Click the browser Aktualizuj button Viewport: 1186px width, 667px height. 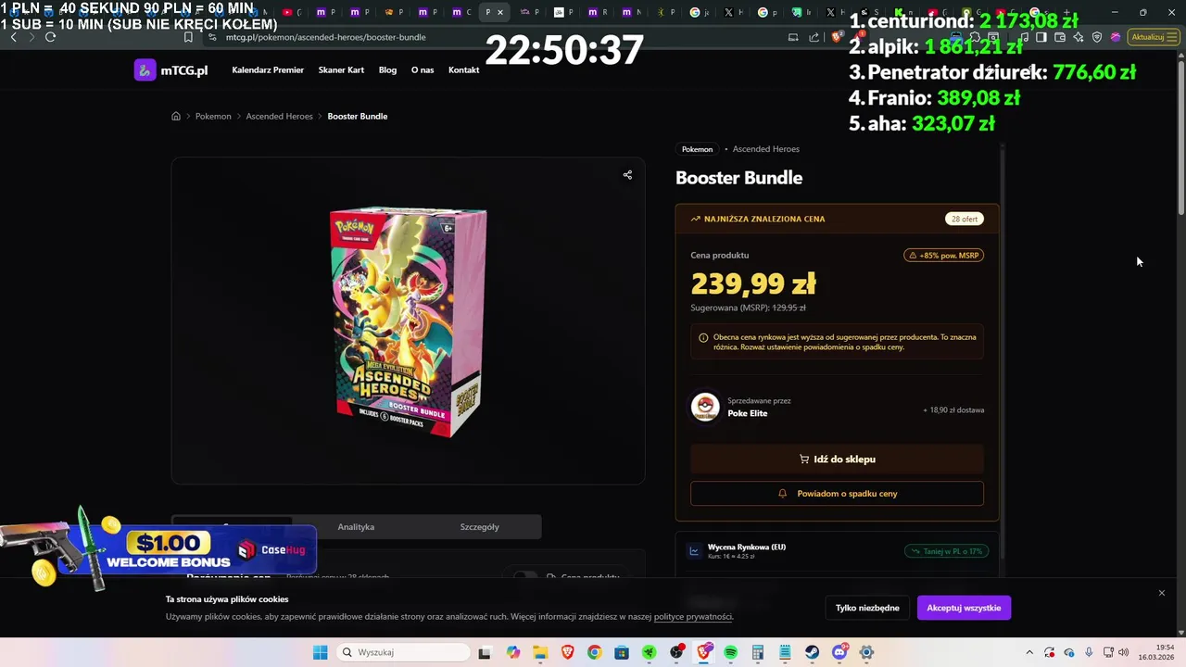(1153, 37)
